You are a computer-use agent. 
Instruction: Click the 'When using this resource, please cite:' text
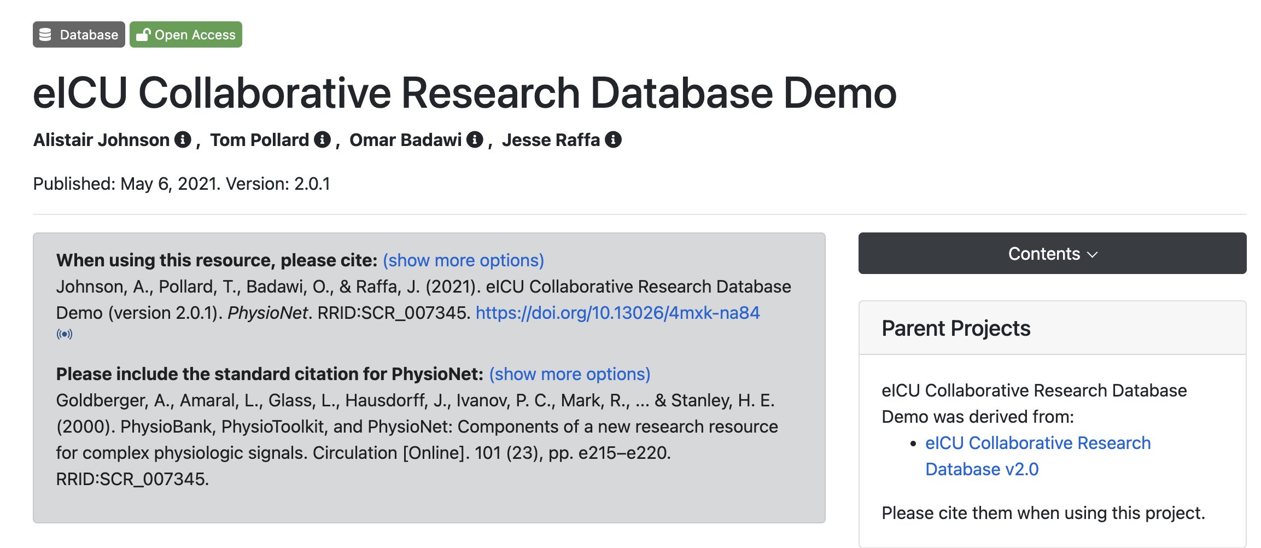(217, 260)
